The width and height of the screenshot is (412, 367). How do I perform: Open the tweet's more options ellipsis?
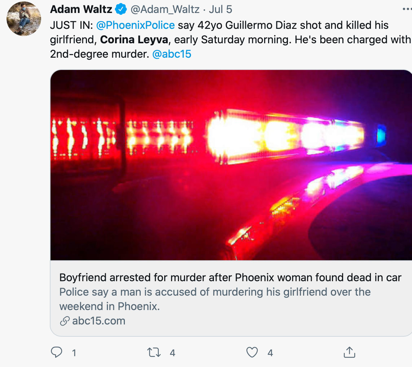tap(407, 9)
